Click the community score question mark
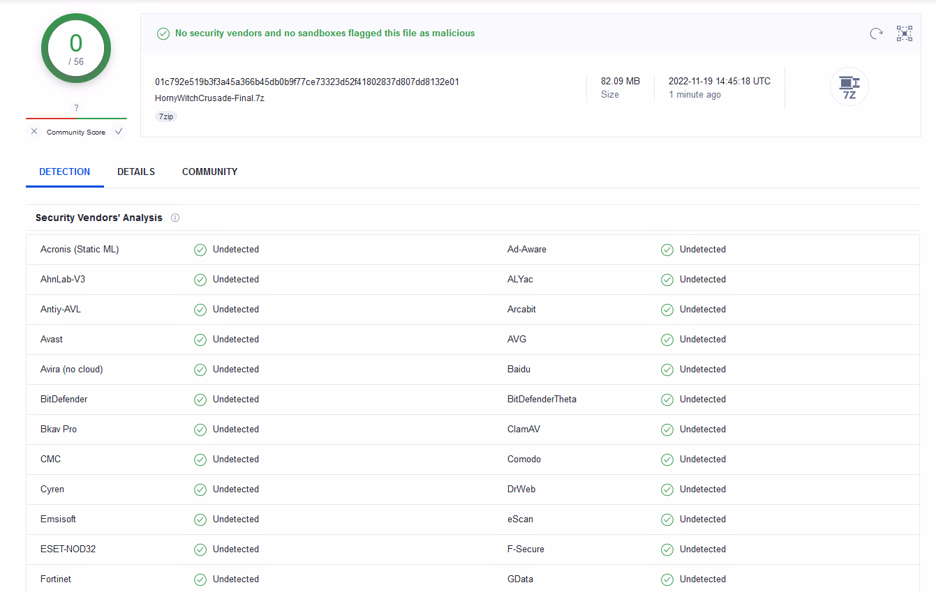 click(76, 108)
